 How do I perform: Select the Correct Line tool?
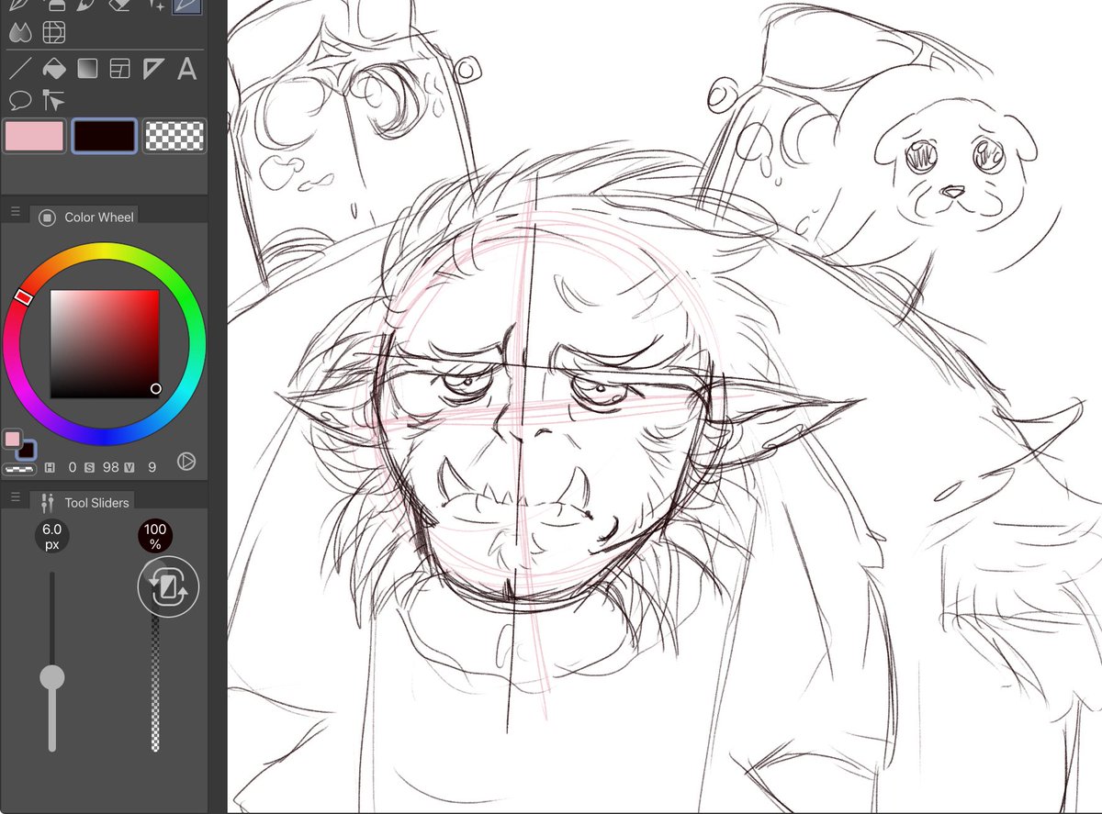pyautogui.click(x=53, y=99)
